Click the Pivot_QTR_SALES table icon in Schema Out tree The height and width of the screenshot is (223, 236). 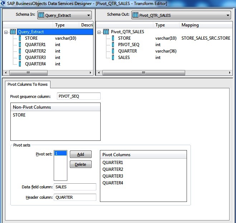(x=106, y=32)
